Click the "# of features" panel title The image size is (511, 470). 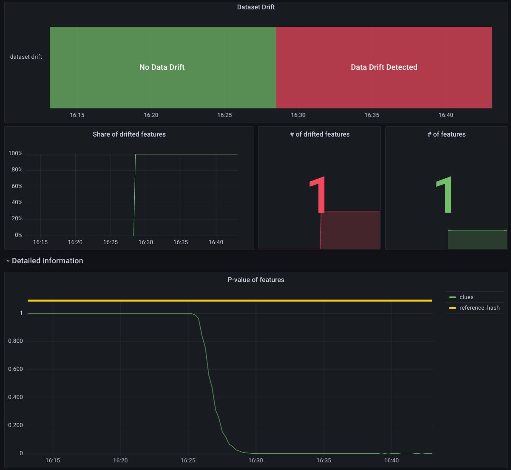(x=446, y=134)
